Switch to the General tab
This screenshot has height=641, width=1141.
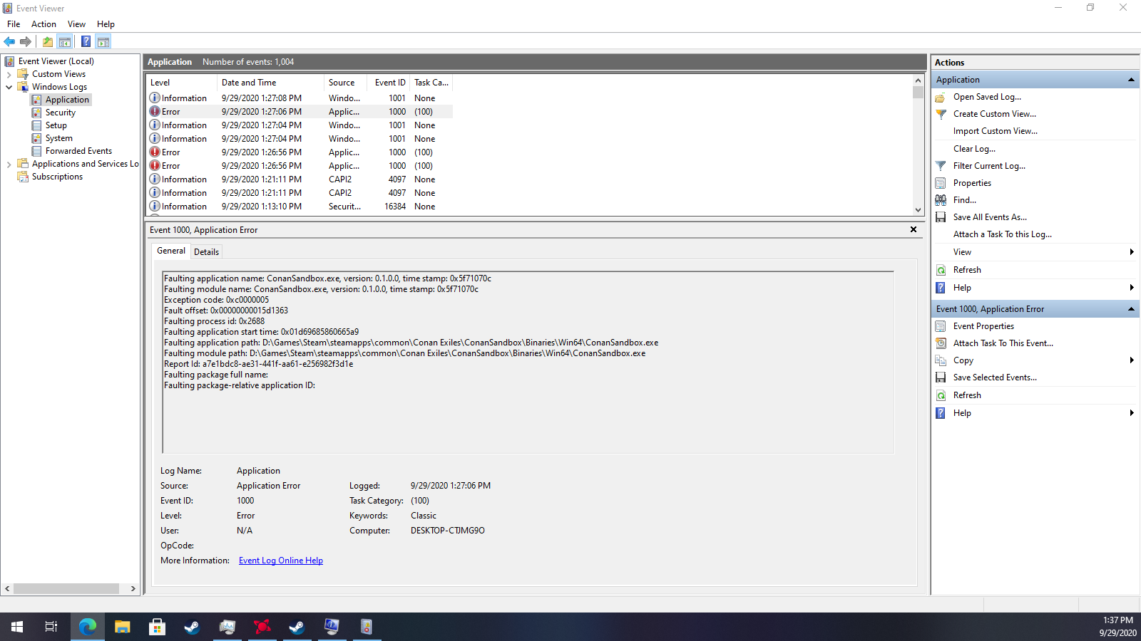[171, 251]
